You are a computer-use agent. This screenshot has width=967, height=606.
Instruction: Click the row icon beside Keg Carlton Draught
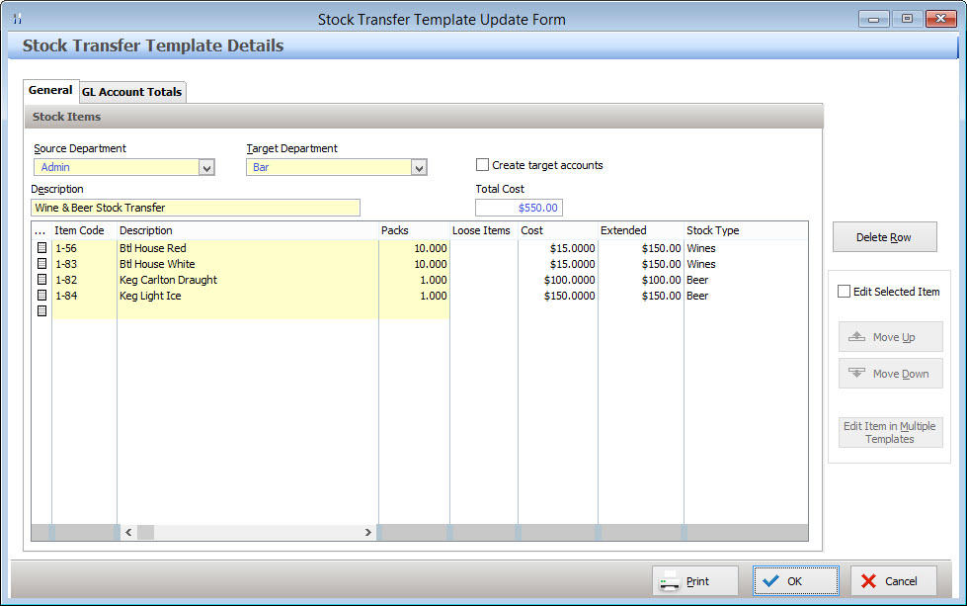click(40, 280)
